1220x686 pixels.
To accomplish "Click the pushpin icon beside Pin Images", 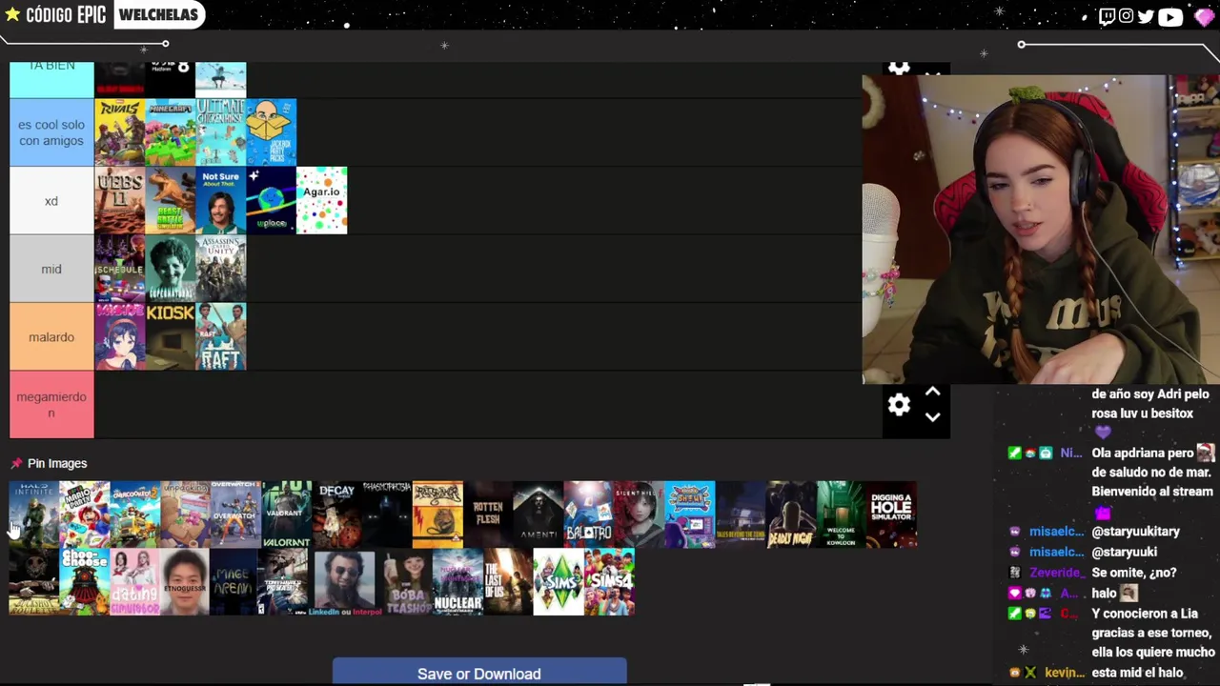I will pyautogui.click(x=16, y=463).
